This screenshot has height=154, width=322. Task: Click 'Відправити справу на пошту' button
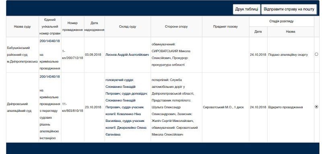click(289, 9)
